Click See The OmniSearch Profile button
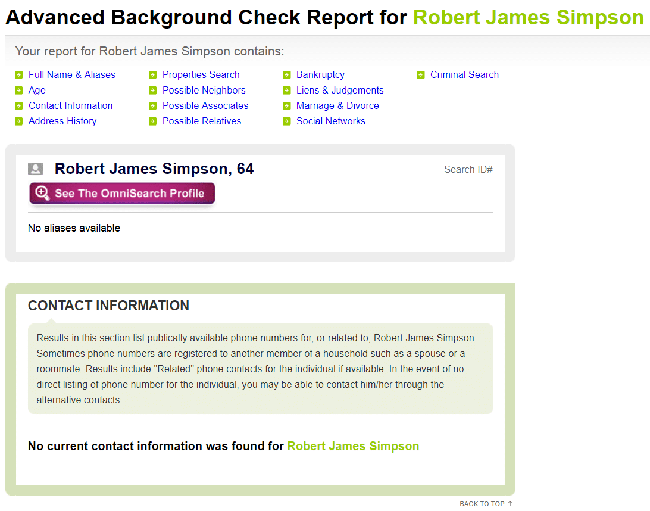This screenshot has height=511, width=650. (122, 193)
